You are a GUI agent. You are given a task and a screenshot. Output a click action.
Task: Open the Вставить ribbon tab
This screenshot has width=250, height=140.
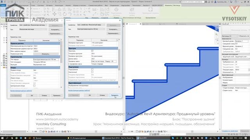pyautogui.click(x=50, y=5)
